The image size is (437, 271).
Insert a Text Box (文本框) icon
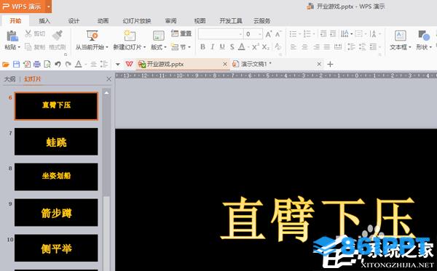click(x=400, y=36)
